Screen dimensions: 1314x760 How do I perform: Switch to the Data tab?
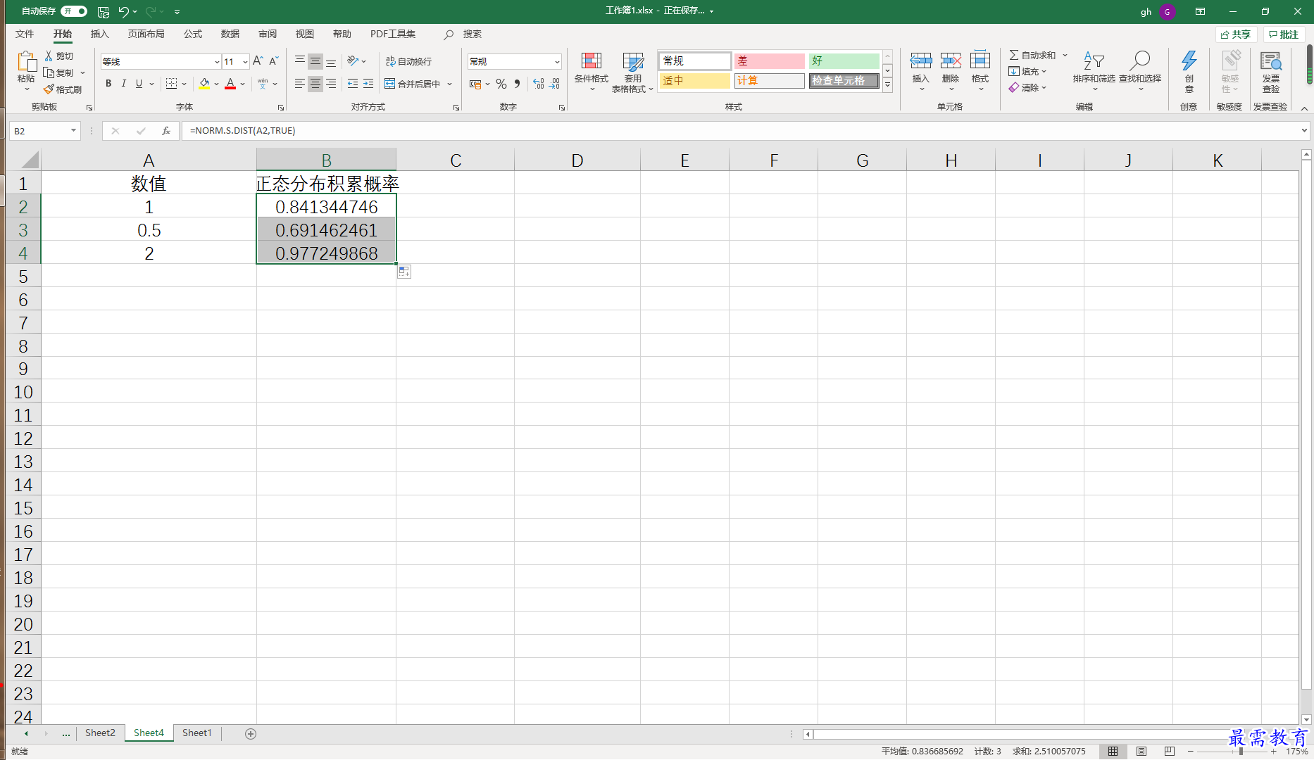230,34
